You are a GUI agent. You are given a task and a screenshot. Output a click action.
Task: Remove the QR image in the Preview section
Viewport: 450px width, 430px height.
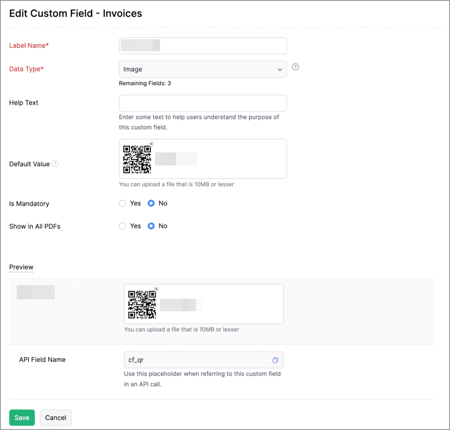pos(157,289)
